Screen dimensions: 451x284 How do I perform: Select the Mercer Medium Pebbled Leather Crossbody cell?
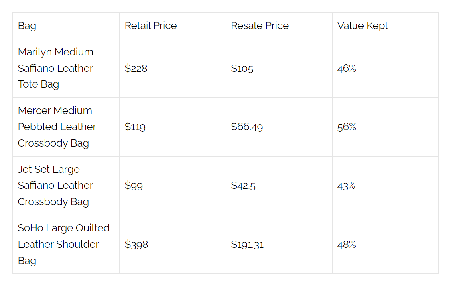click(x=57, y=127)
